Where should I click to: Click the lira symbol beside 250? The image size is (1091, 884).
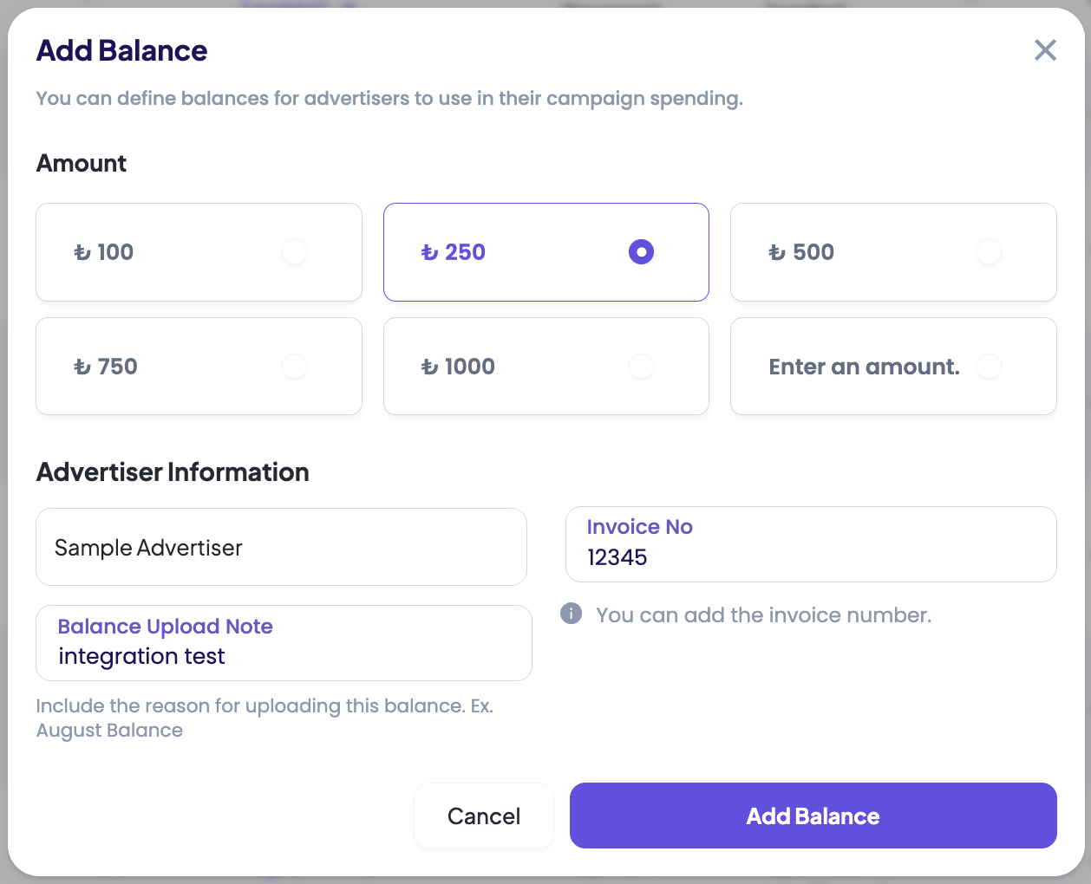coord(429,253)
